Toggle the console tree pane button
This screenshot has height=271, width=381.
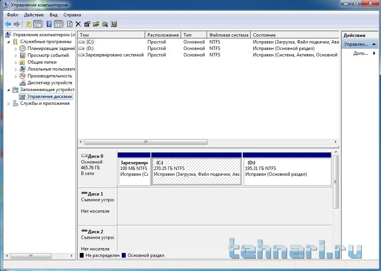[x=38, y=24]
